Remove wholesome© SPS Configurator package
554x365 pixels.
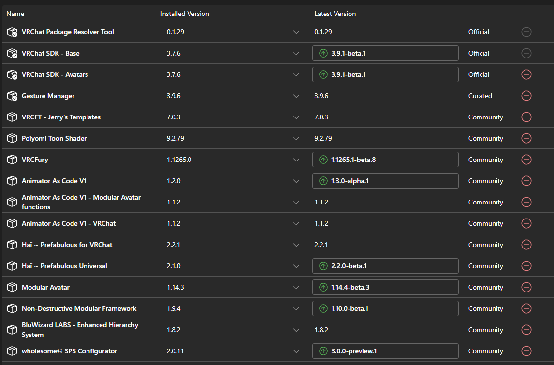point(526,351)
